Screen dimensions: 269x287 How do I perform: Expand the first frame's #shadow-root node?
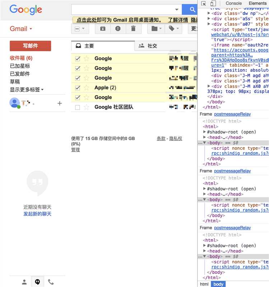pyautogui.click(x=204, y=132)
